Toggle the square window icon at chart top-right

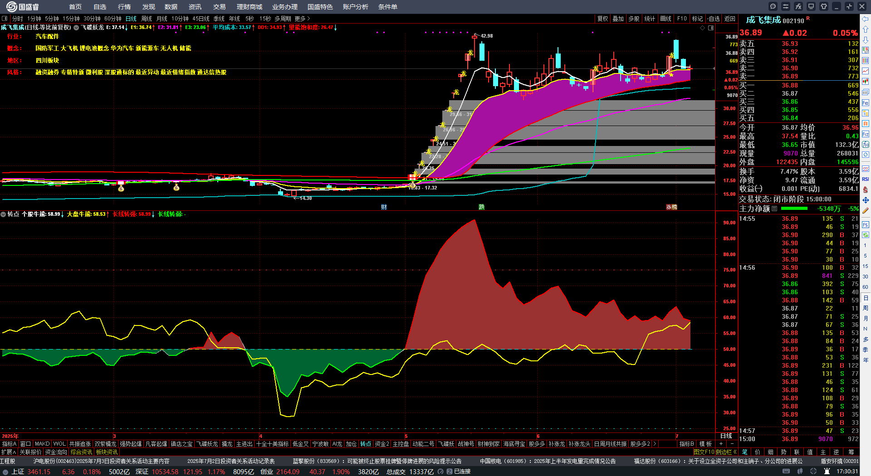click(711, 28)
